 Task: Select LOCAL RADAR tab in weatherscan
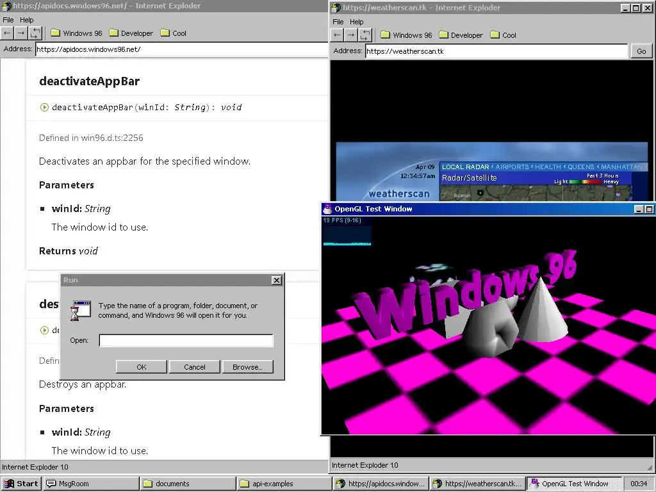click(x=465, y=167)
